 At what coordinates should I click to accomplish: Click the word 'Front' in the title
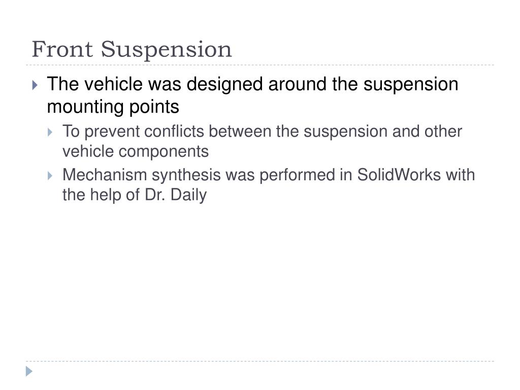tap(62, 49)
